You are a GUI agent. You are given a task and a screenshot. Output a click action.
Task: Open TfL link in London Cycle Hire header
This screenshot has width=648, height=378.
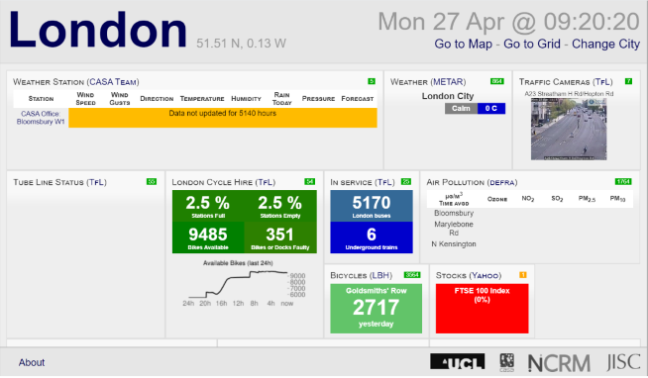[265, 182]
